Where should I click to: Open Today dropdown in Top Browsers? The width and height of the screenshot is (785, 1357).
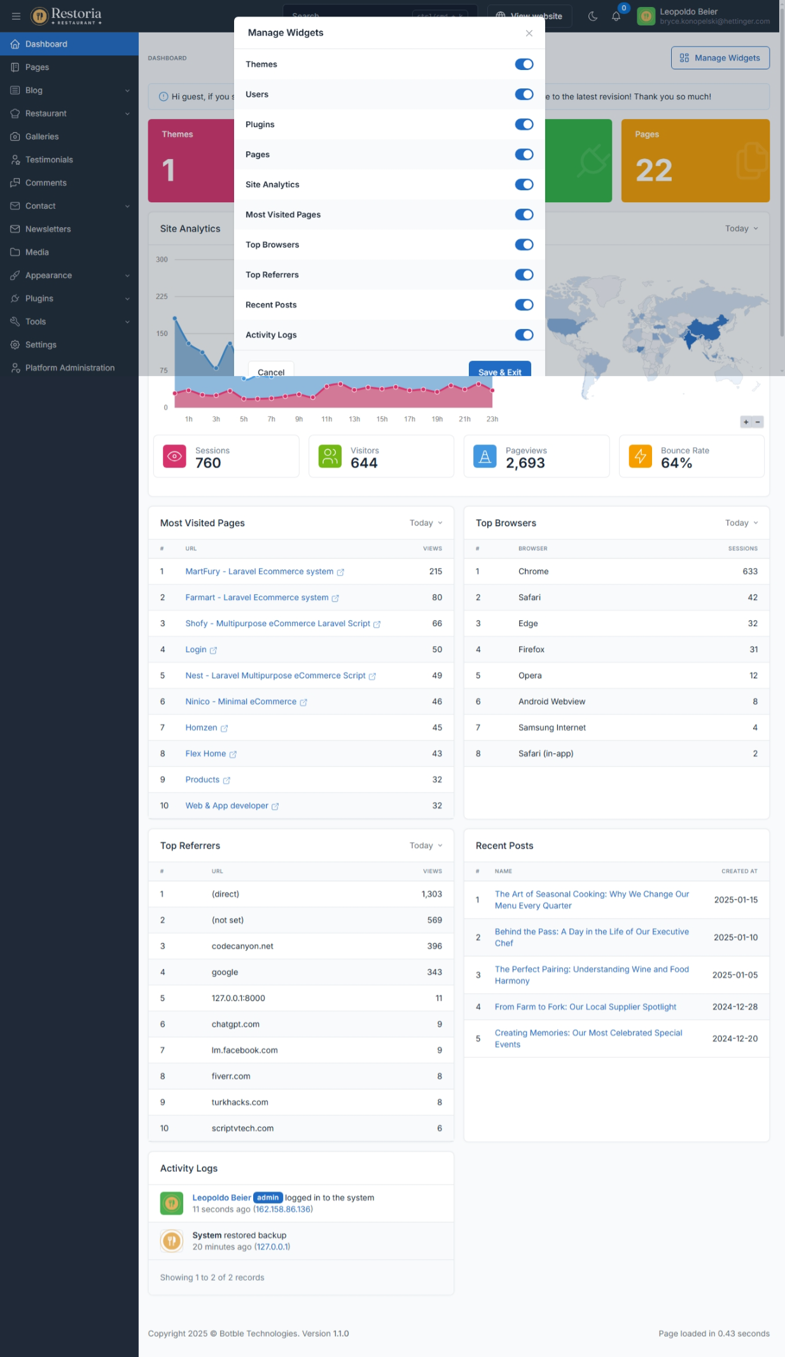[x=741, y=523]
